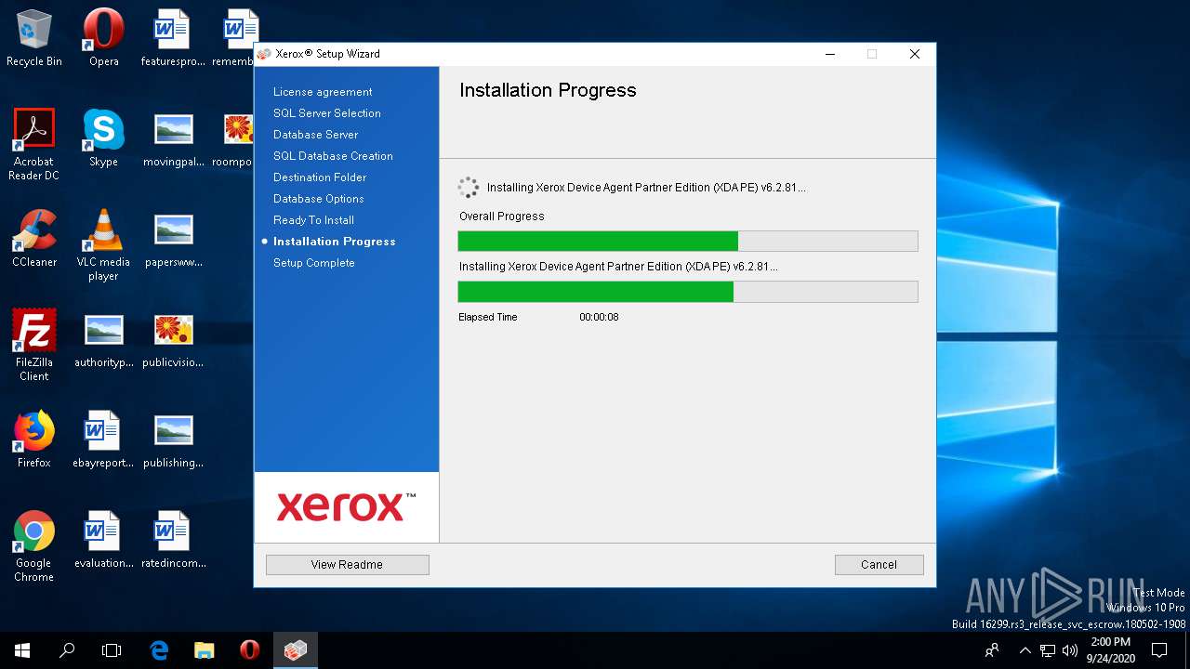
Task: Click the Xerox Setup Wizard title bar icon
Action: click(264, 54)
